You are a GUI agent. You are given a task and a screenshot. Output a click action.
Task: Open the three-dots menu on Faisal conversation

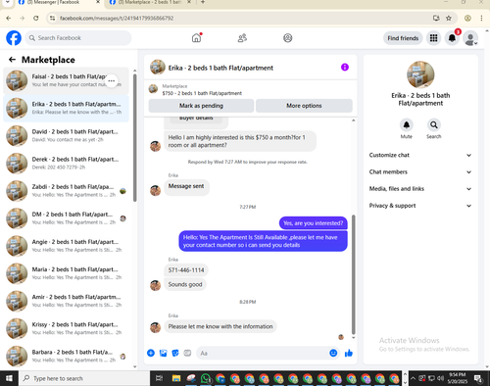(x=112, y=80)
